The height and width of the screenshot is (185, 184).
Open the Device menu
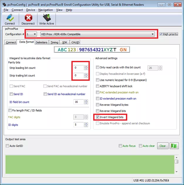point(30,10)
